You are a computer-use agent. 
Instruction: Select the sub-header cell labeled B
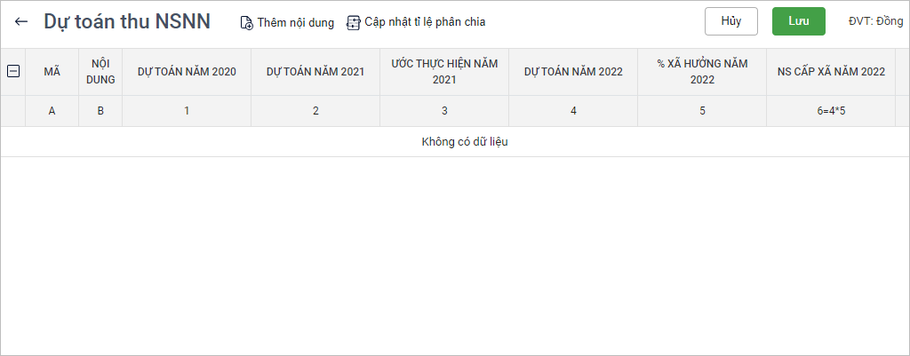[x=100, y=111]
